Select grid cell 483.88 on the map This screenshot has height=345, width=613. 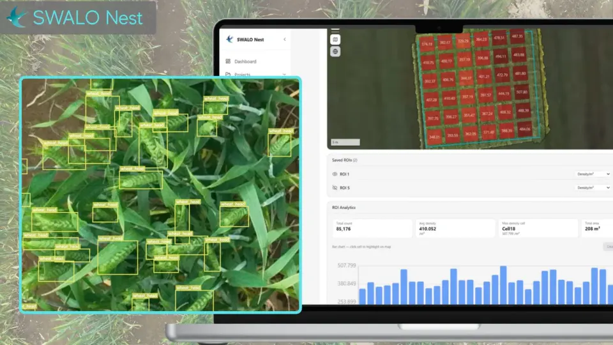(518, 55)
